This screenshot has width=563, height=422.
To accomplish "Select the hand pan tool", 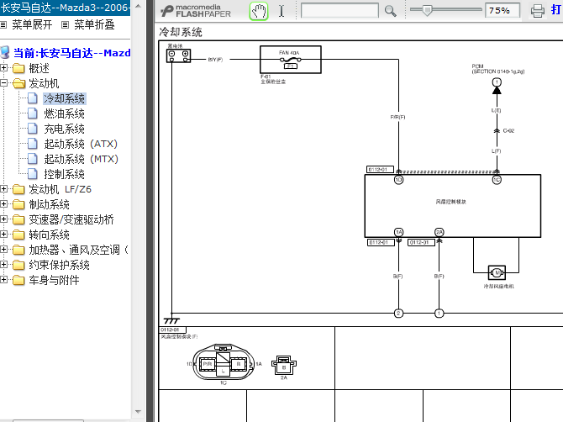I will tap(259, 11).
